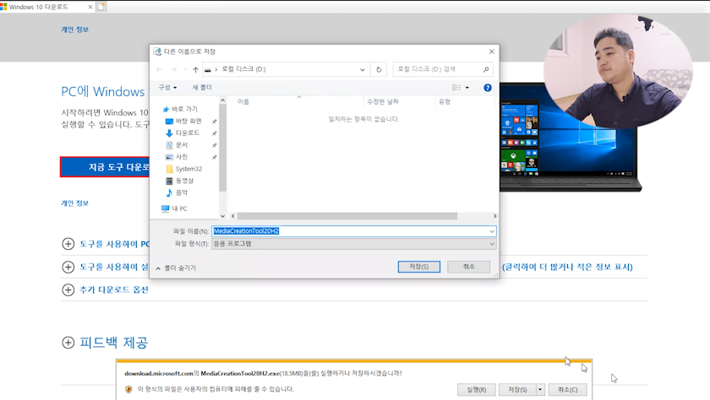
Task: Change view layout icon
Action: tap(456, 88)
